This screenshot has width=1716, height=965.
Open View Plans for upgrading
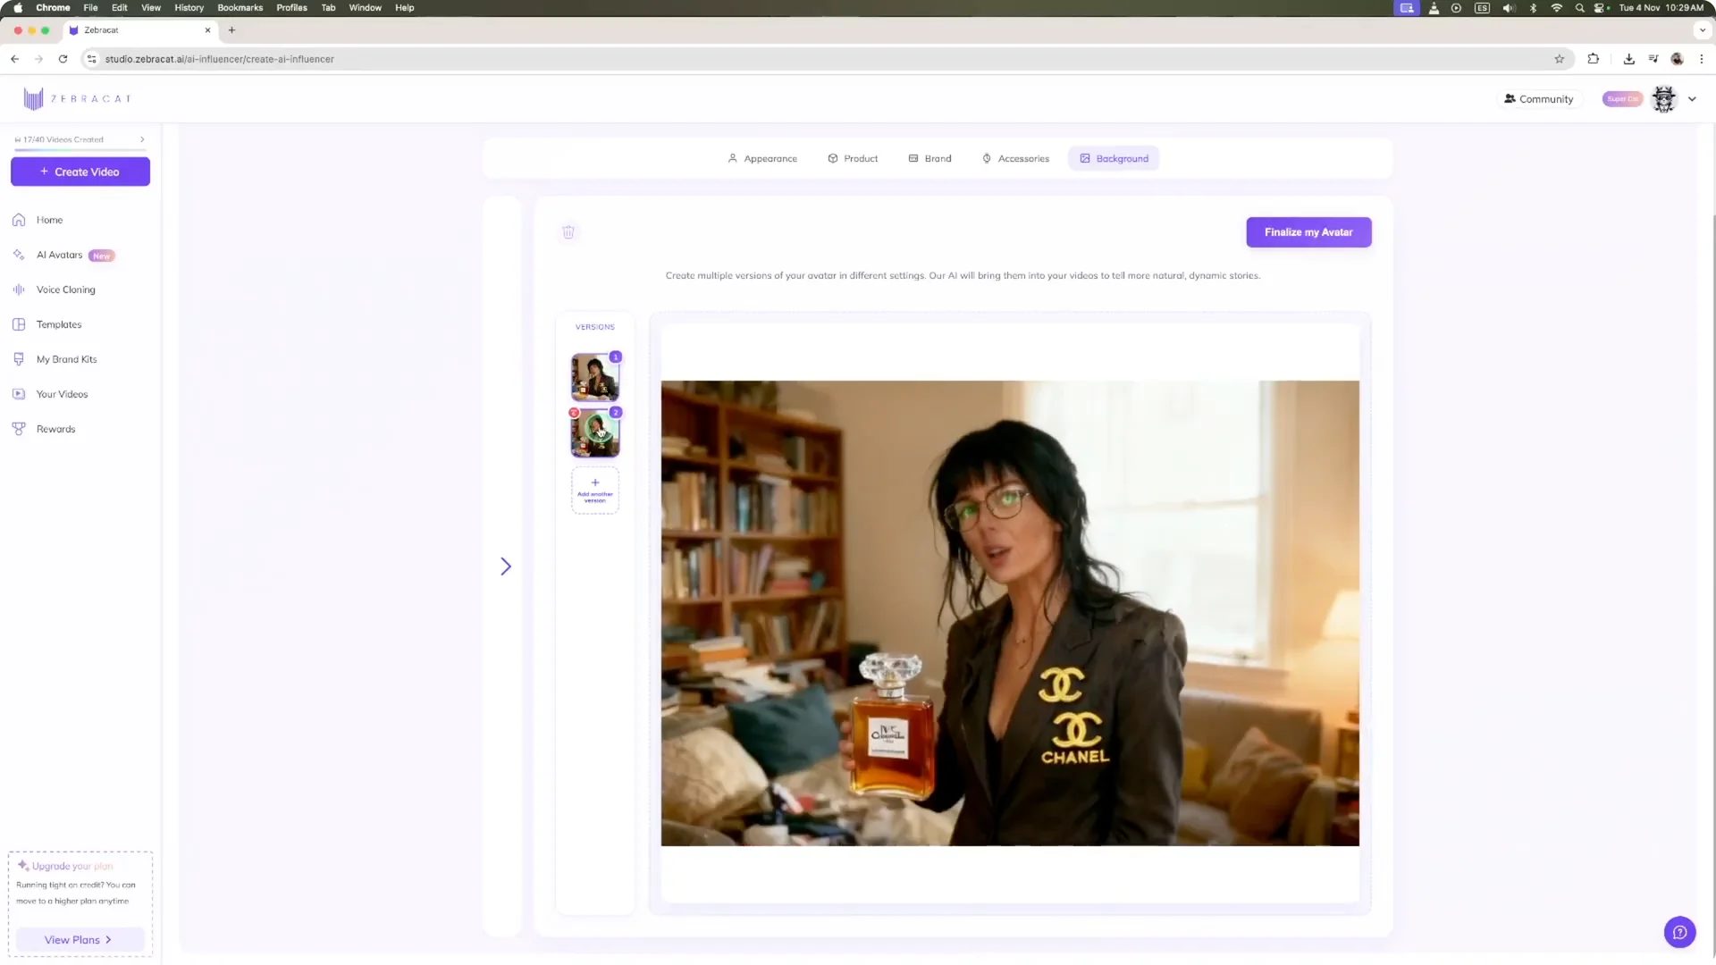[x=78, y=939]
